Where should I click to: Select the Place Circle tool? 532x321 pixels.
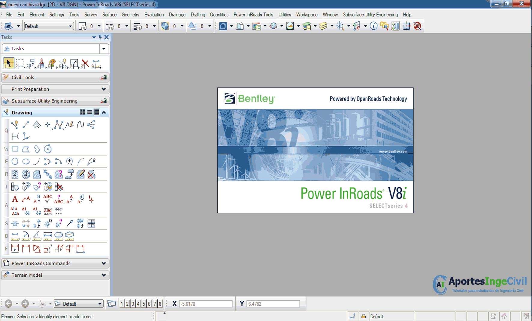coord(15,162)
